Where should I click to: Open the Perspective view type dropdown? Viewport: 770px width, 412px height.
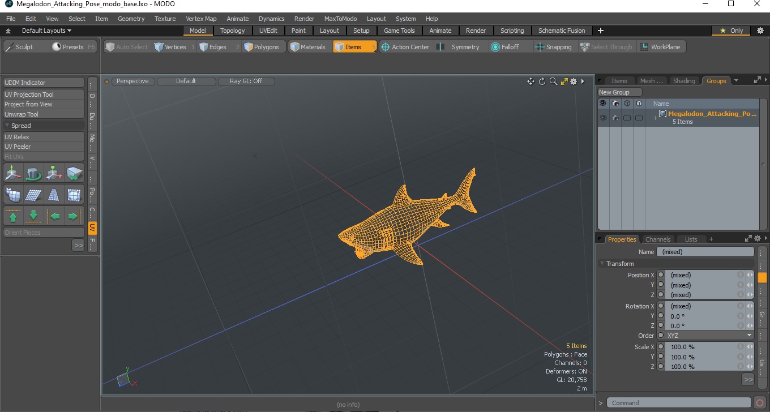(132, 81)
